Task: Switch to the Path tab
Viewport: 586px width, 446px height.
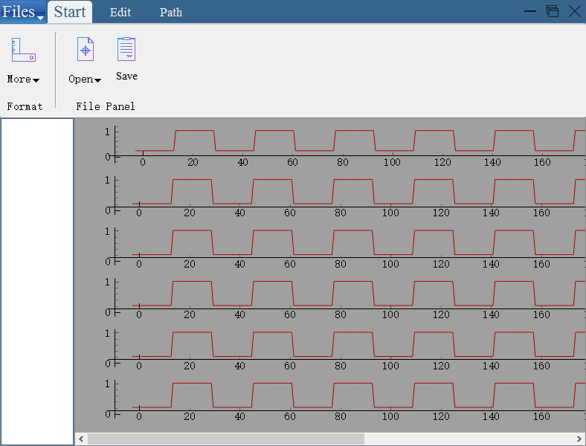Action: (171, 13)
